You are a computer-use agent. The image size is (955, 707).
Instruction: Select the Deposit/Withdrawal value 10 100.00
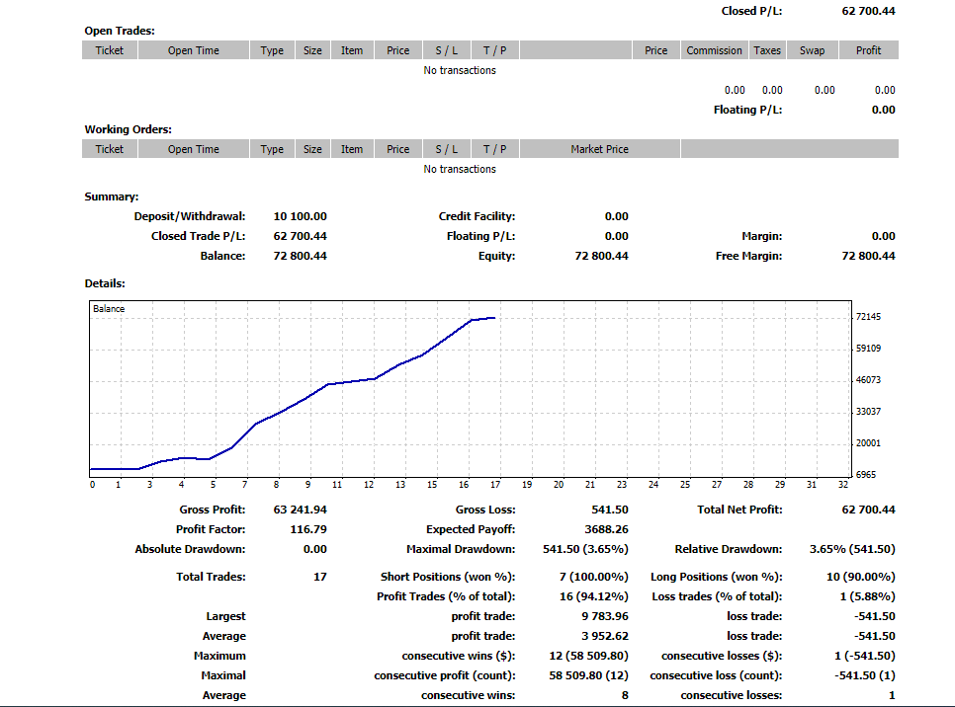300,216
